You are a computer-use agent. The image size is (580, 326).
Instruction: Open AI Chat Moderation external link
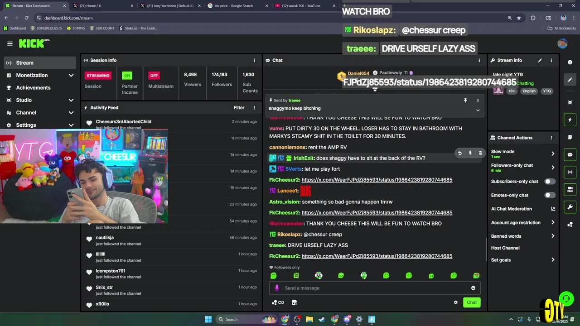point(553,209)
